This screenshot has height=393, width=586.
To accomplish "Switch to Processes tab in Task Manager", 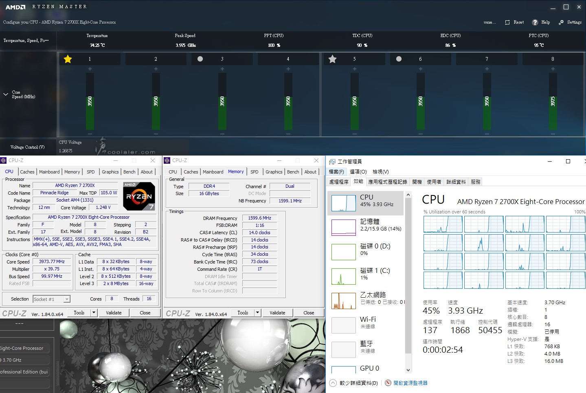I will click(339, 182).
